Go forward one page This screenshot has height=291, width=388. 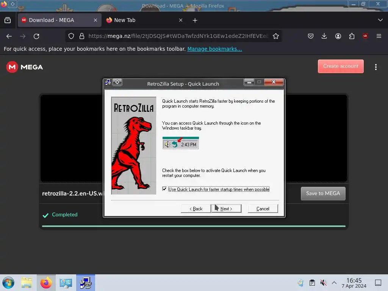[x=23, y=36]
